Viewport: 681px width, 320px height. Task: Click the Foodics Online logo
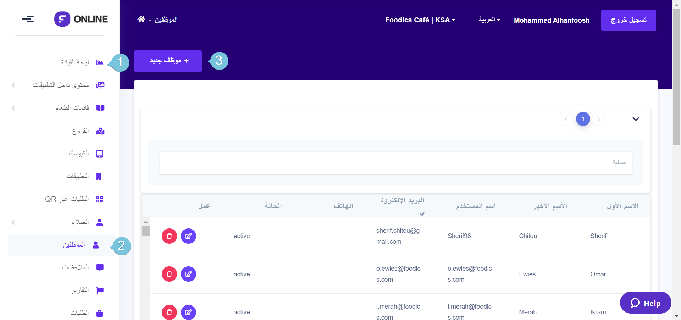coord(81,19)
